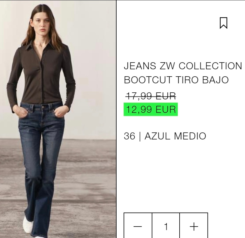Decrease quantity with the minus button

[138, 226]
